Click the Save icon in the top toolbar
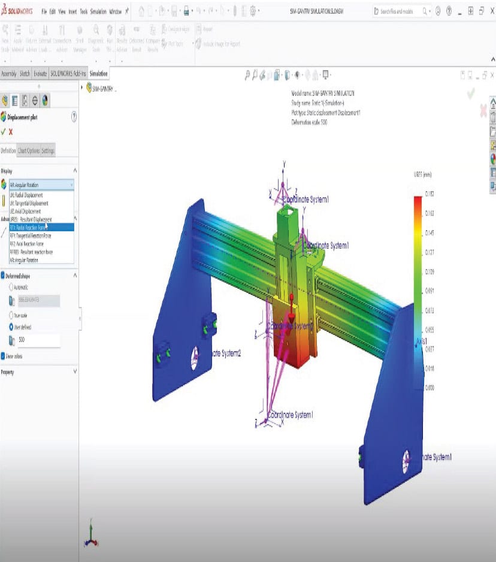 click(174, 11)
